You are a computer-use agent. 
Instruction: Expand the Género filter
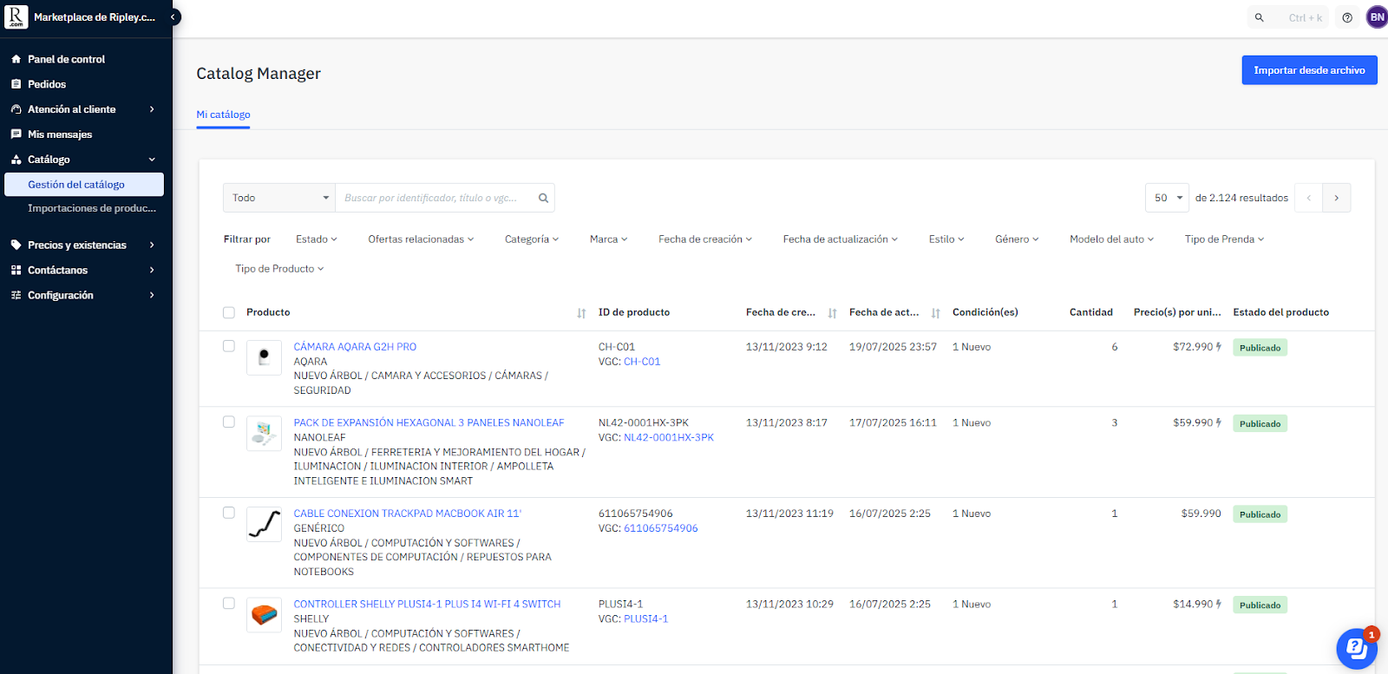1017,239
